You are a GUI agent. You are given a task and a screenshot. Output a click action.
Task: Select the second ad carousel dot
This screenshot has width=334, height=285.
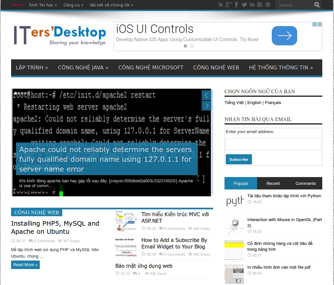(x=192, y=46)
